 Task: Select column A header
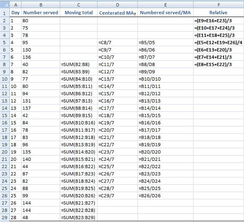coord(15,5)
